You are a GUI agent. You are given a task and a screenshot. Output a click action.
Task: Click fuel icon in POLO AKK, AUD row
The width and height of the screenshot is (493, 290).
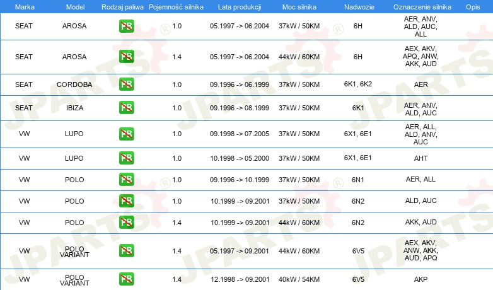(126, 222)
